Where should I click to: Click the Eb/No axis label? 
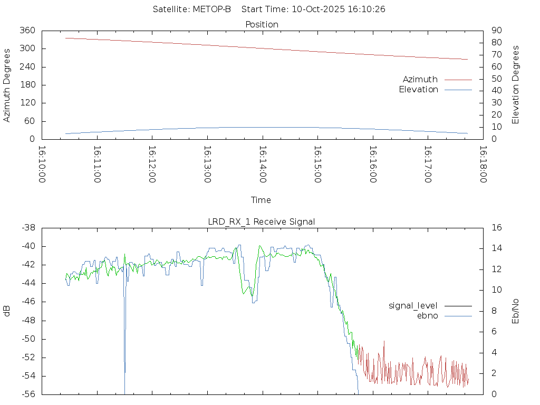[x=516, y=311]
